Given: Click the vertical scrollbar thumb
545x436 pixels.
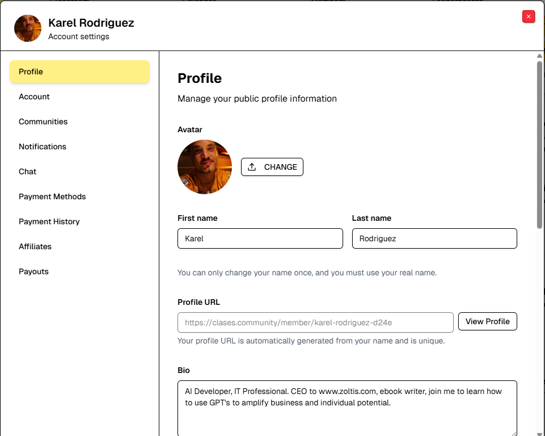Looking at the screenshot, I should [539, 145].
